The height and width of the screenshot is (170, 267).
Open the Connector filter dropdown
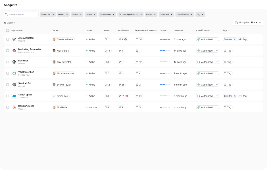(47, 14)
